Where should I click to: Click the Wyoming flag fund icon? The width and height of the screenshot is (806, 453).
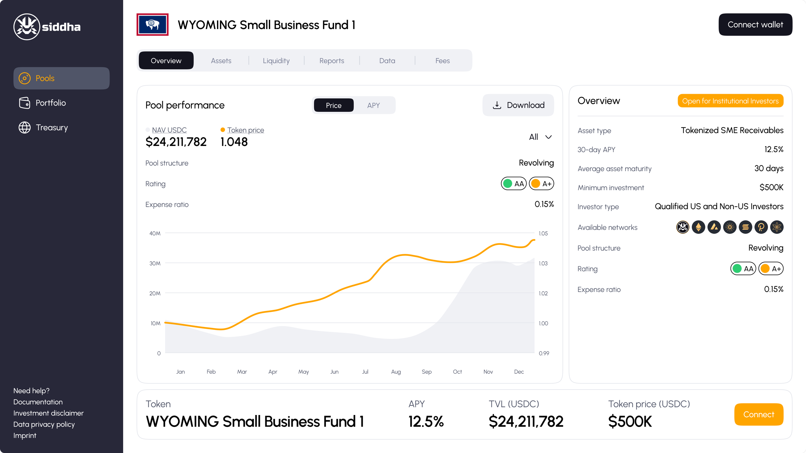pyautogui.click(x=152, y=24)
